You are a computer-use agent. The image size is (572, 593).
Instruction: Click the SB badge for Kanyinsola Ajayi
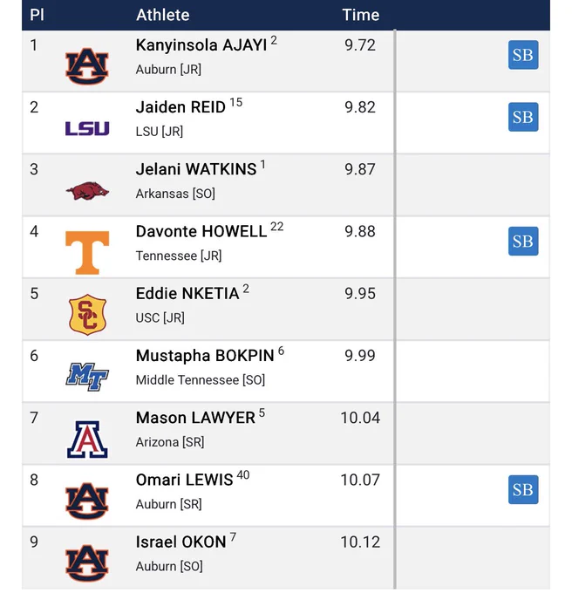coord(523,55)
